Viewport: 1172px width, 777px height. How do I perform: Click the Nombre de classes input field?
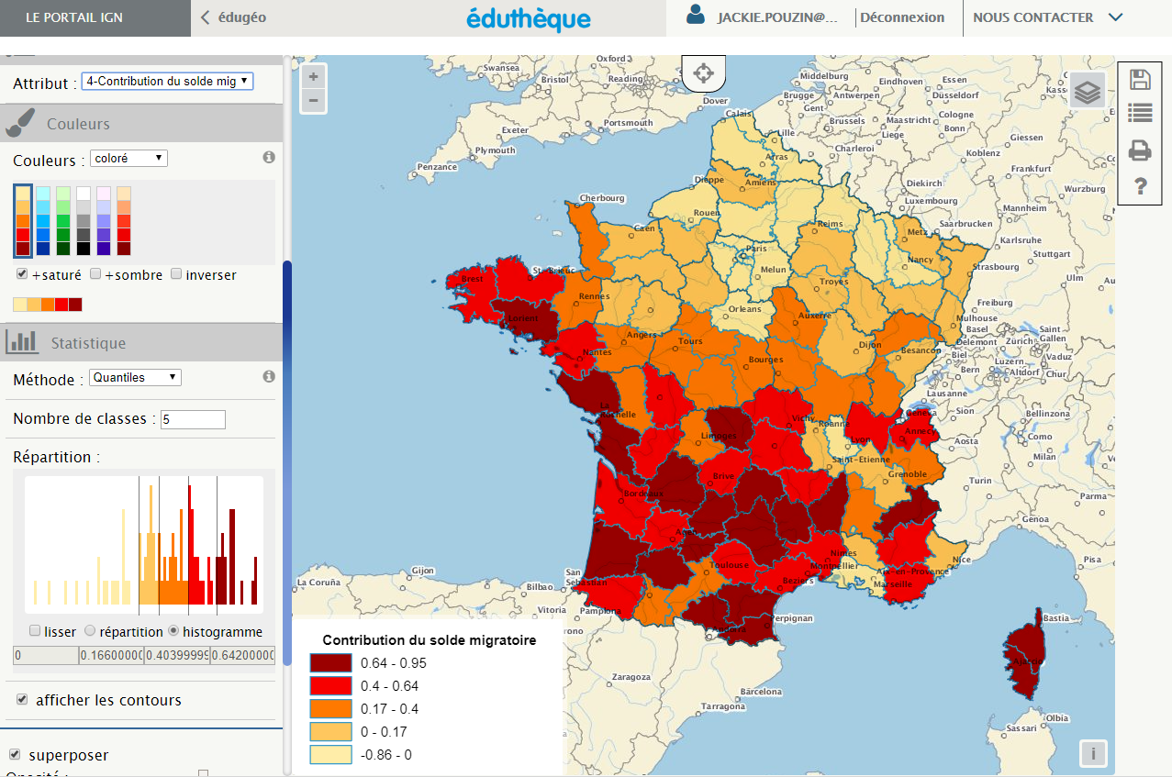(x=193, y=419)
